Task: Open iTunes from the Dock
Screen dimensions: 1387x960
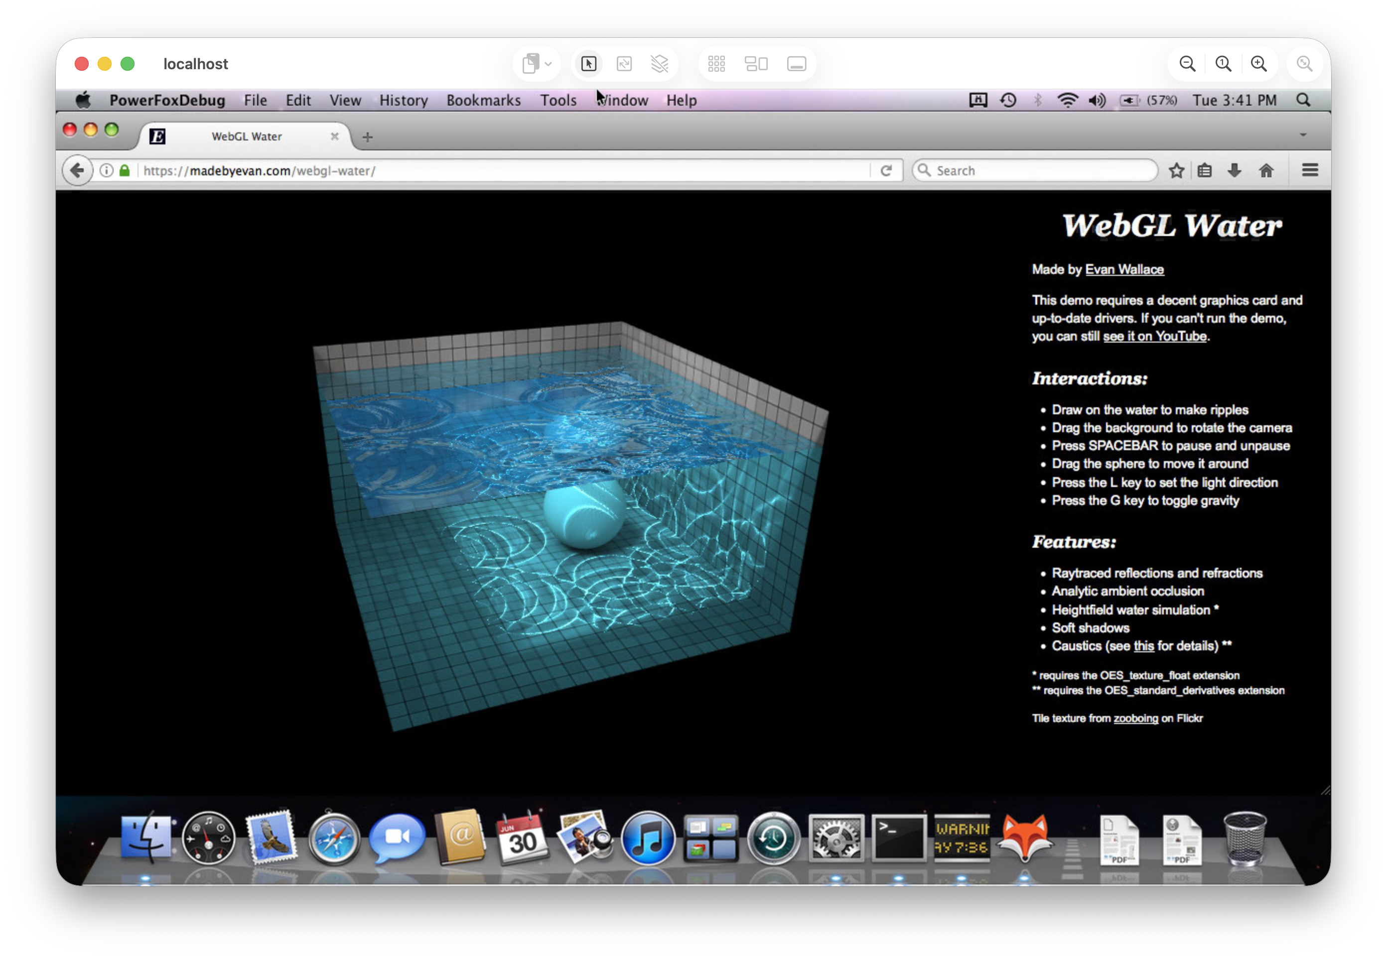Action: pyautogui.click(x=648, y=838)
